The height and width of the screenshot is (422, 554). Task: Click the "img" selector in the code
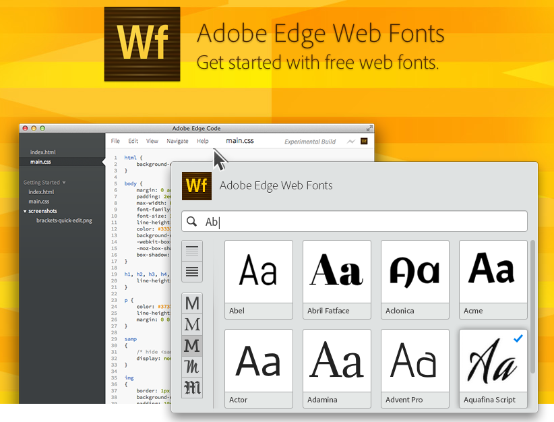(x=129, y=378)
